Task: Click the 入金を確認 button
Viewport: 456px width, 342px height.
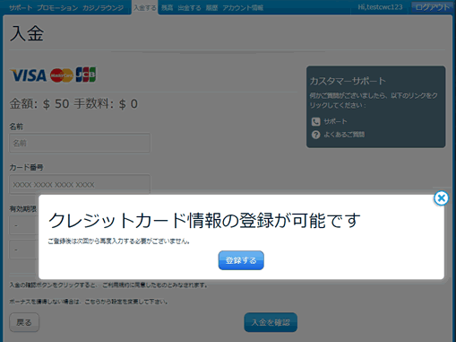Action: [271, 322]
